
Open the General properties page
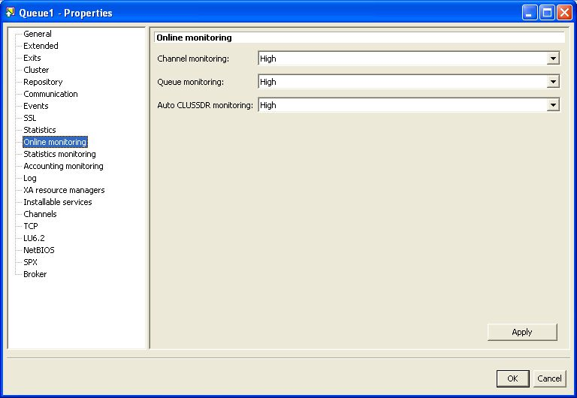point(37,34)
